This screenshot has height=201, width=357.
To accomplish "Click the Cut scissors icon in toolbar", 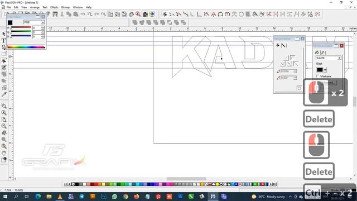I will click(62, 15).
